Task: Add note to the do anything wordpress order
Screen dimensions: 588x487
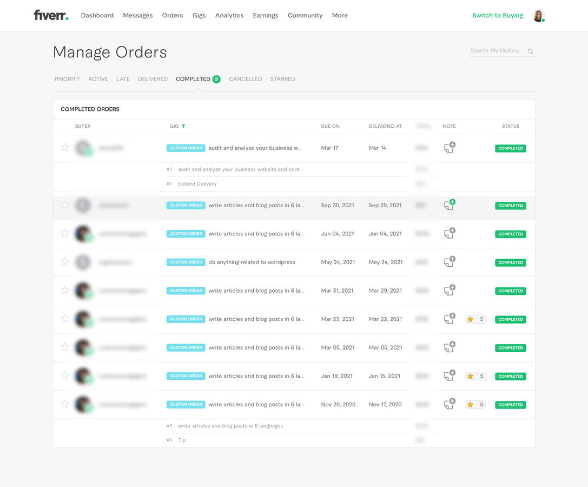Action: coord(450,261)
